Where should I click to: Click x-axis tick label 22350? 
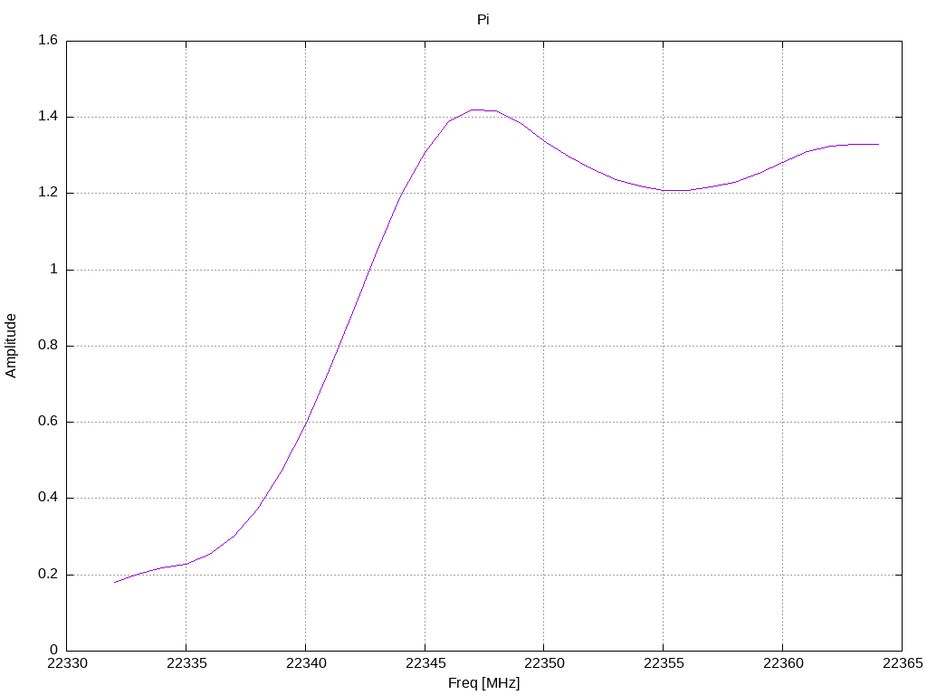[x=544, y=663]
